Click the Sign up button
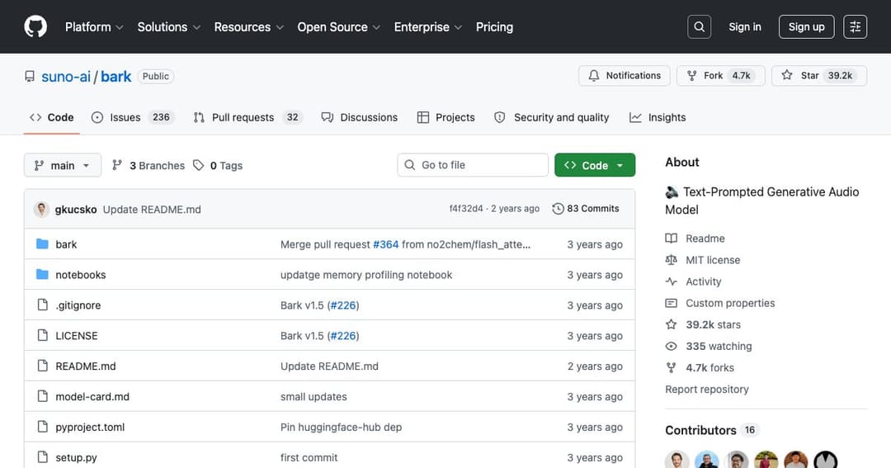 point(806,26)
